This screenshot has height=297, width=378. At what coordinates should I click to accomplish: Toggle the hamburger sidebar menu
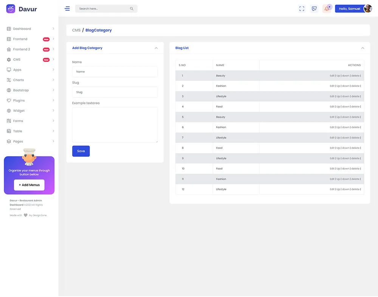[67, 9]
